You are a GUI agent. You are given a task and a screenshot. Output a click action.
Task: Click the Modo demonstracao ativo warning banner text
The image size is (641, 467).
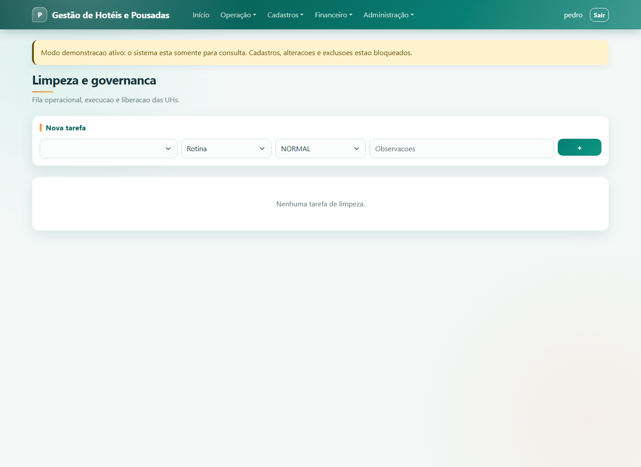pos(227,52)
